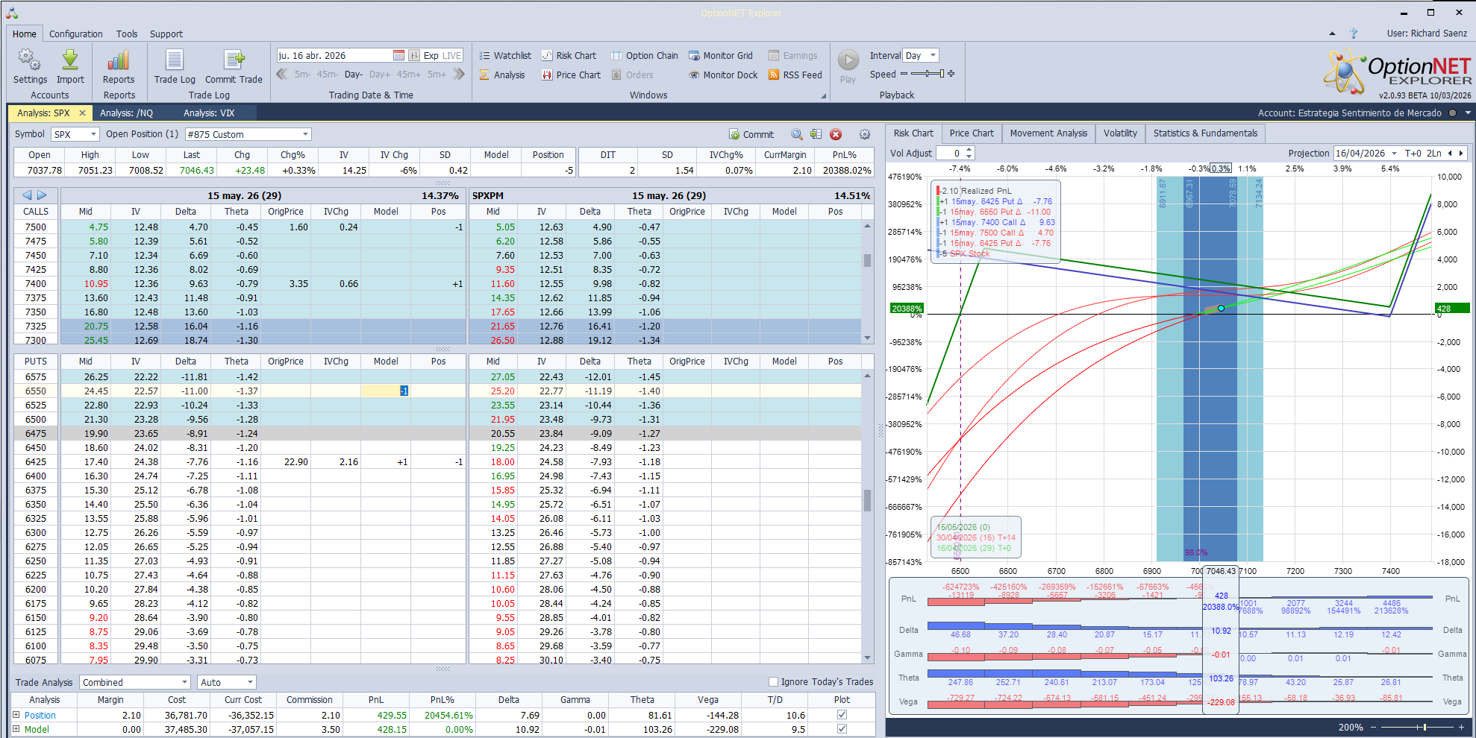This screenshot has height=738, width=1476.
Task: Click the Day- time step button
Action: tap(353, 75)
